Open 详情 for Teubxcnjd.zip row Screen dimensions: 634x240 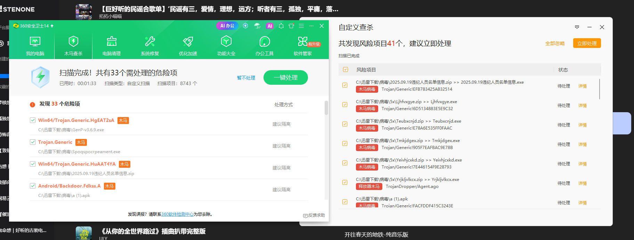(583, 125)
